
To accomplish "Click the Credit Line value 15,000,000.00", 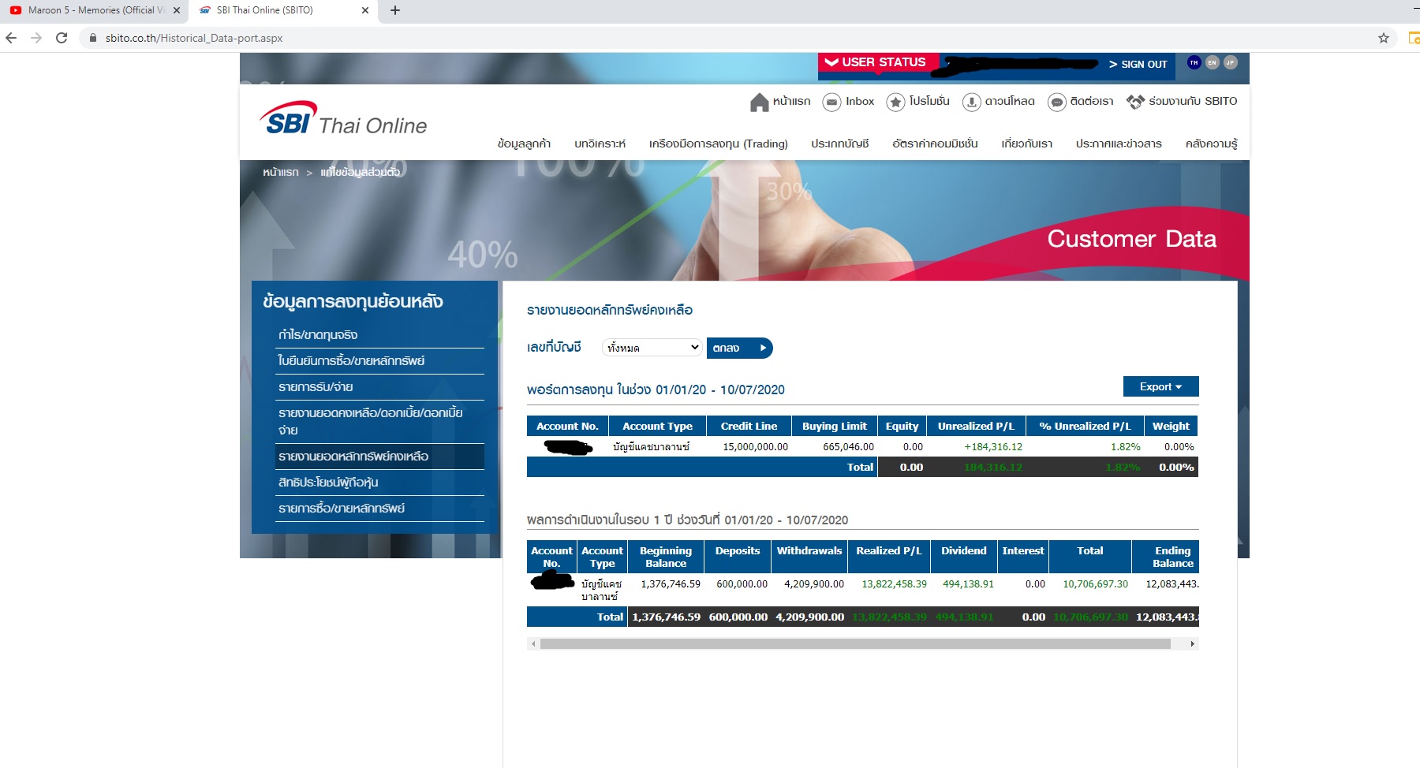I will 755,447.
